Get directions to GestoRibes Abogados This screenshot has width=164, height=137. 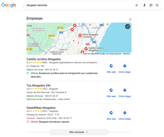pyautogui.click(x=125, y=113)
